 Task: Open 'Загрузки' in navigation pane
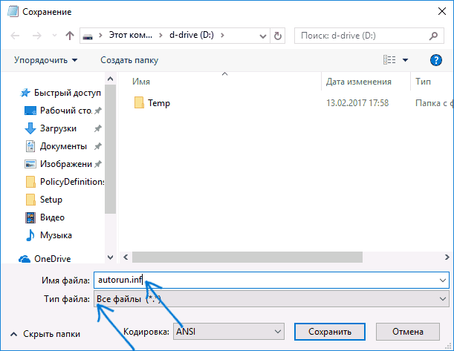(58, 128)
